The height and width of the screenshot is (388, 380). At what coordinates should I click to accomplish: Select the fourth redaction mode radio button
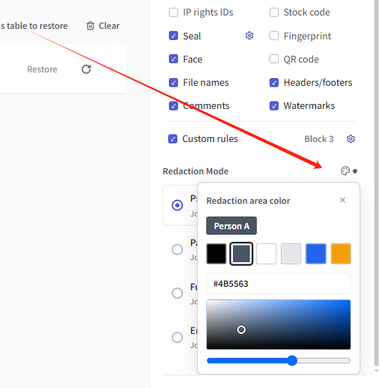tap(177, 337)
